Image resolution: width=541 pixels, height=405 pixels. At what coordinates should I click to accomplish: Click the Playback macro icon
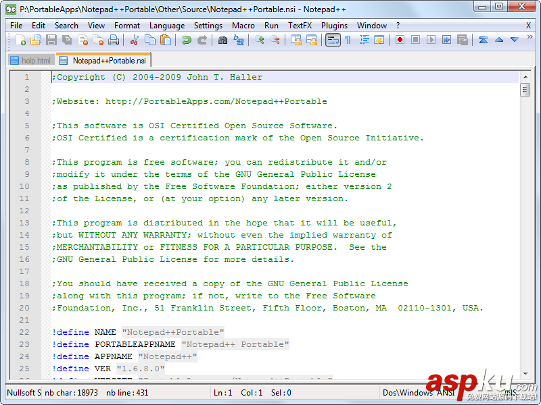click(x=431, y=40)
